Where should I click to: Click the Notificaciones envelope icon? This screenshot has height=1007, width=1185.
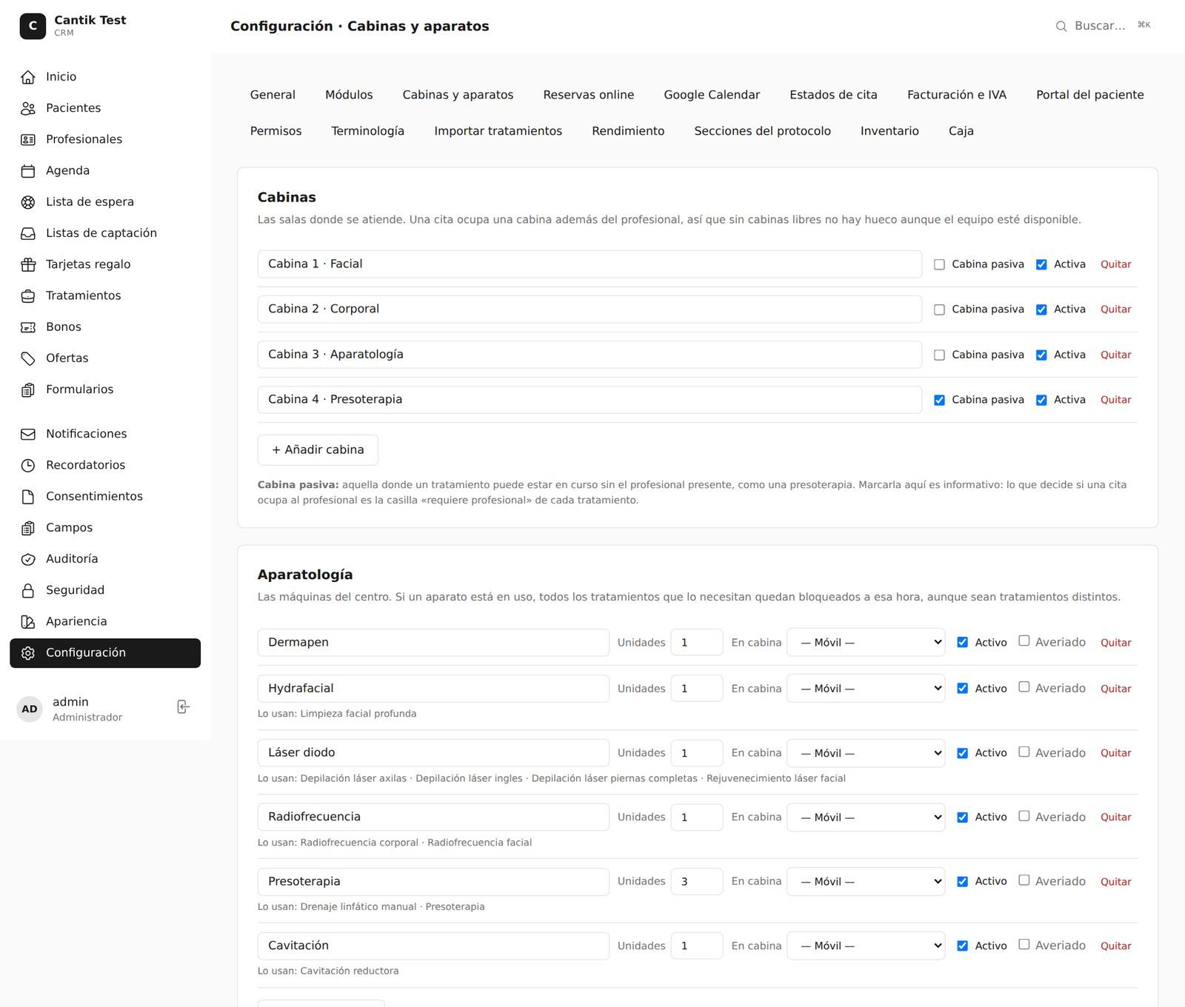(x=28, y=434)
